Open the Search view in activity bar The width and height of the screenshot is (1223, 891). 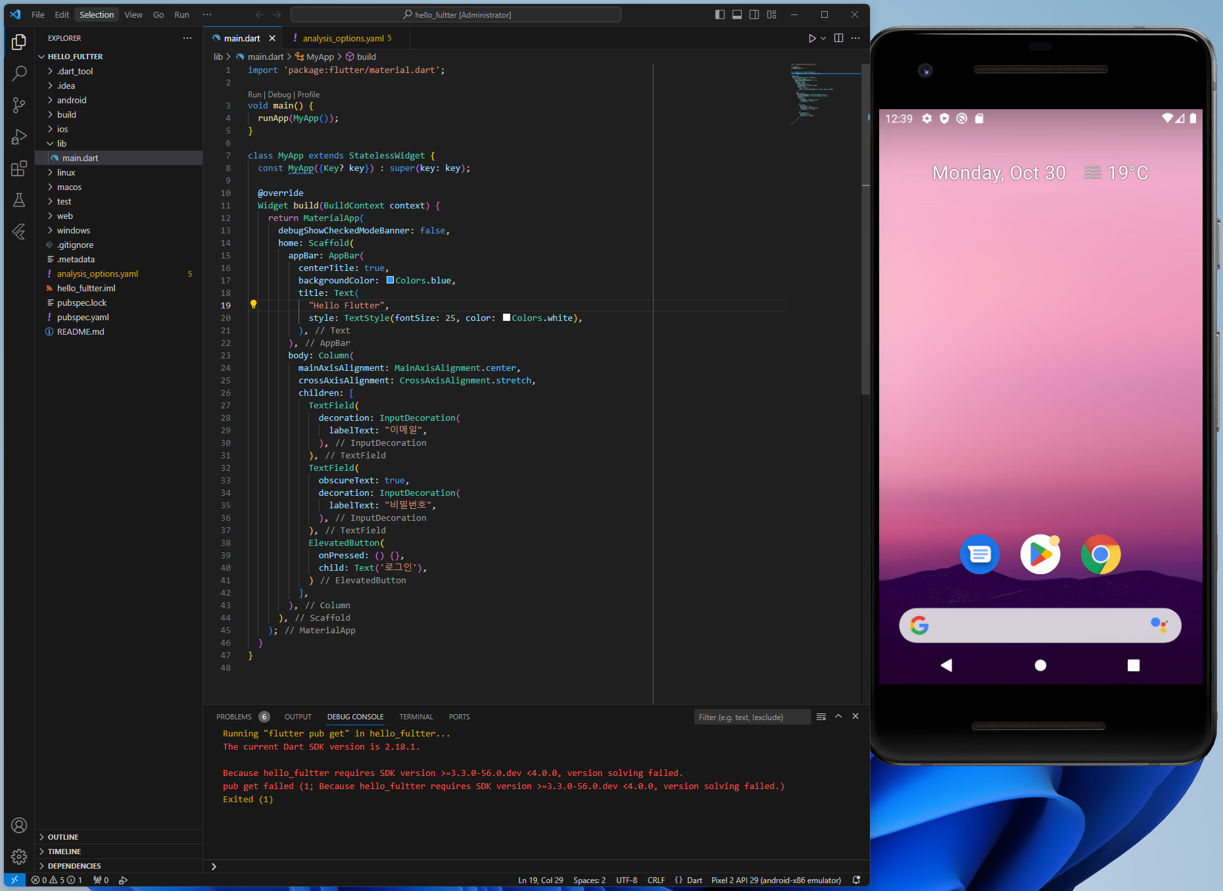(19, 73)
